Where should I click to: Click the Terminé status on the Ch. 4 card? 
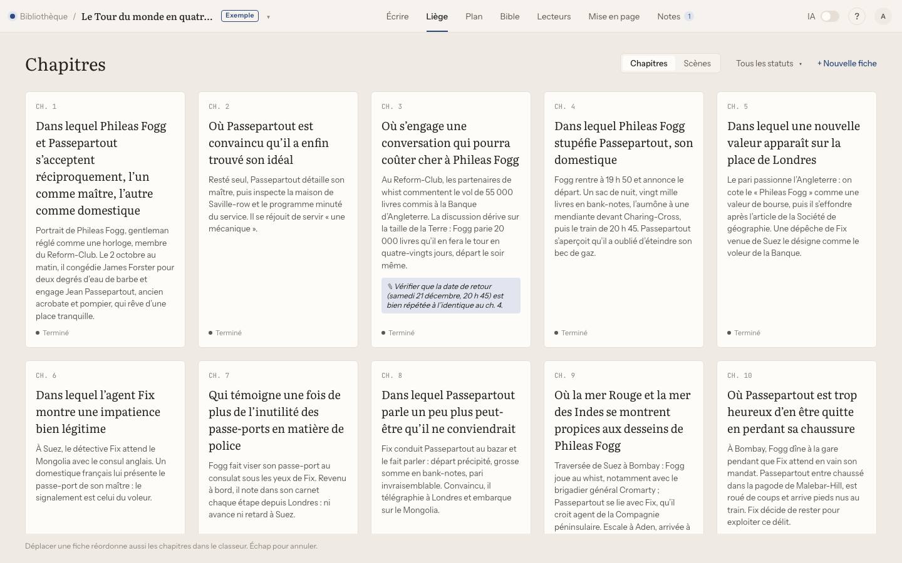point(571,333)
